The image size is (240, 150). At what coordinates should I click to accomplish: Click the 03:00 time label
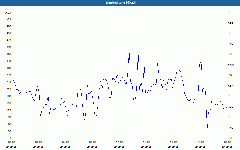tap(39, 142)
